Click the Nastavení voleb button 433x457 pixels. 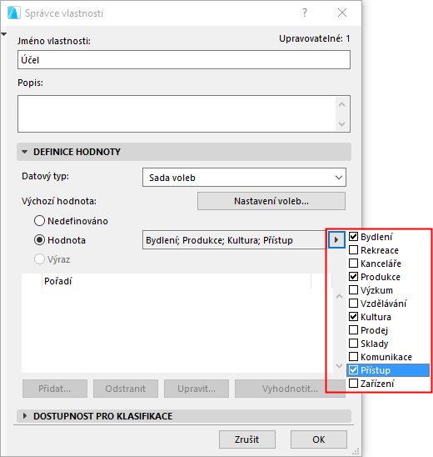pyautogui.click(x=271, y=201)
